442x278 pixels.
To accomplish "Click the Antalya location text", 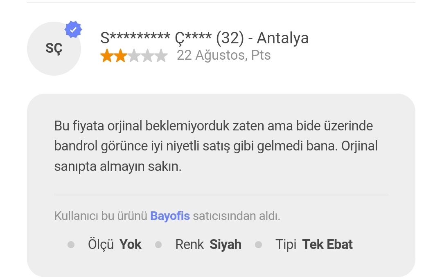I will click(283, 38).
